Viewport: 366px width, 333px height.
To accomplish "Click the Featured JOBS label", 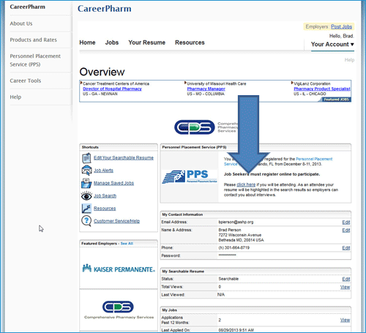I will tap(336, 100).
